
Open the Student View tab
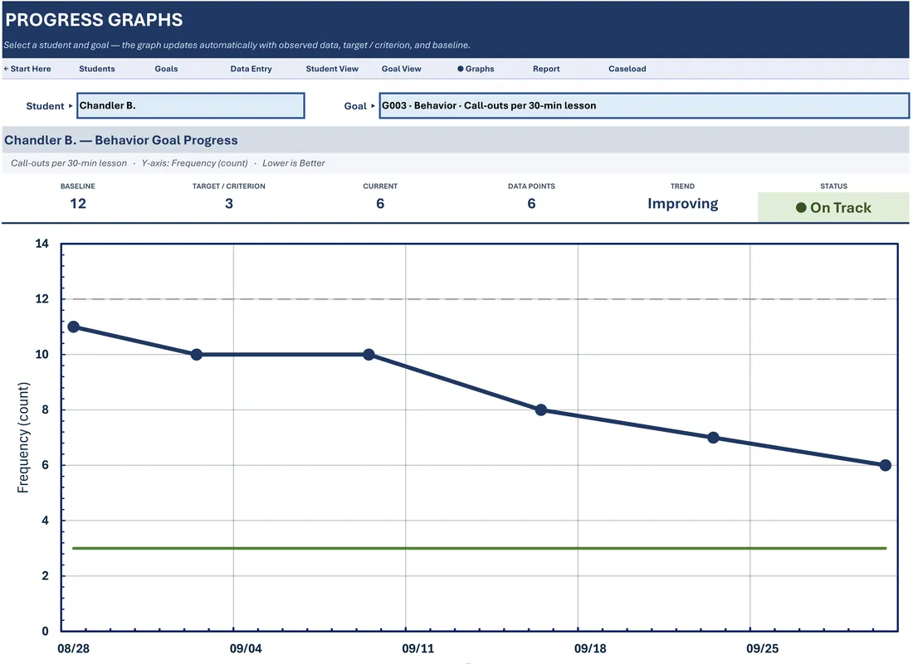point(332,69)
